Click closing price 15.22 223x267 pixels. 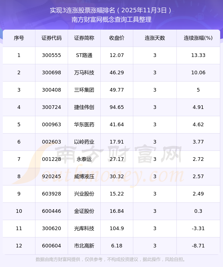(x=117, y=194)
